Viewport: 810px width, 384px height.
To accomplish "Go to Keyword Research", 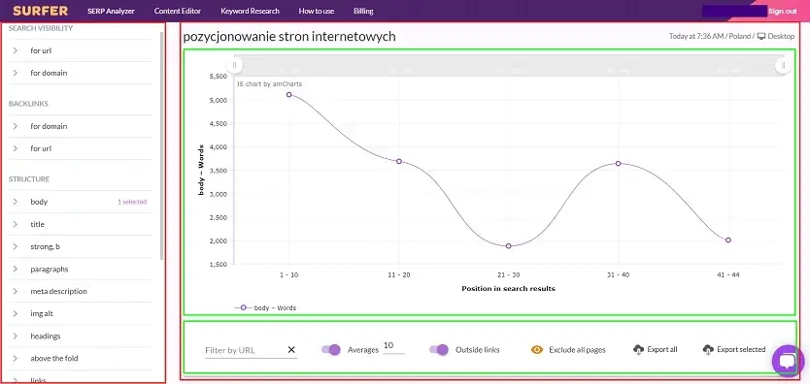I will click(250, 11).
